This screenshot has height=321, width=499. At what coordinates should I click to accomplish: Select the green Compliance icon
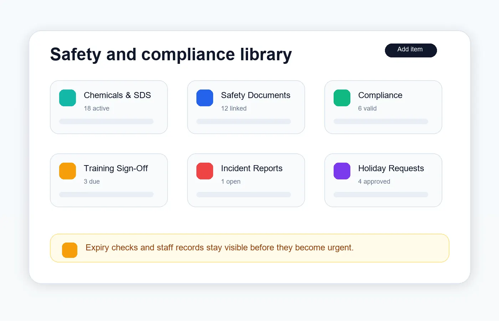(x=342, y=98)
